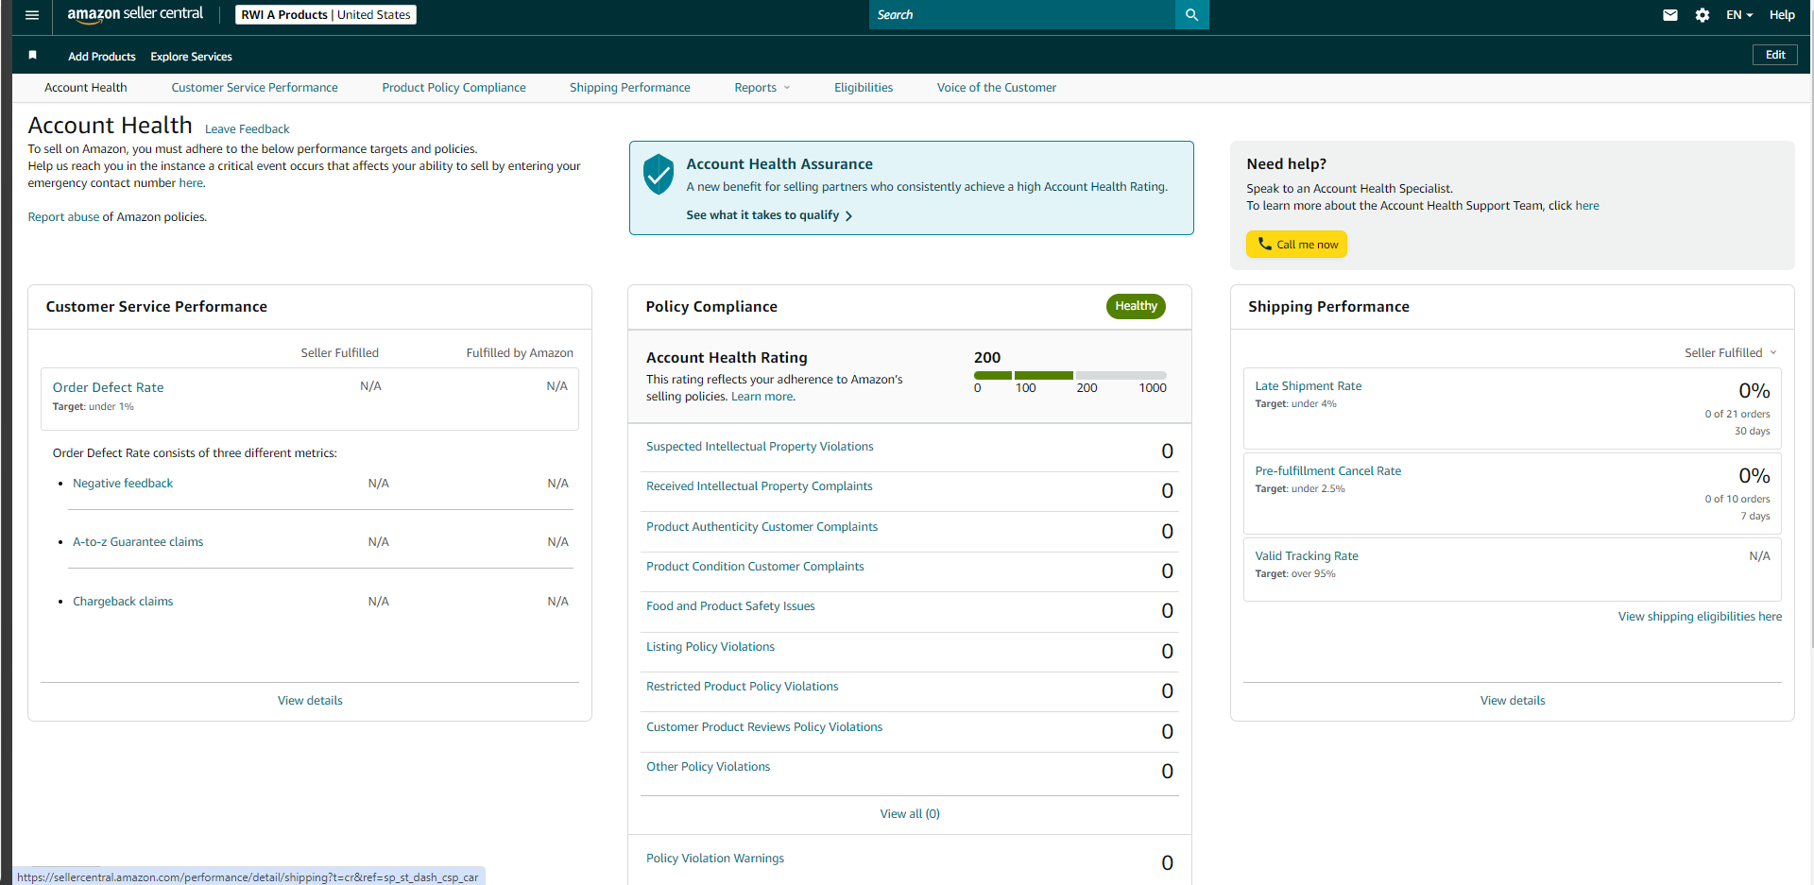Open Explore Services

pos(191,57)
